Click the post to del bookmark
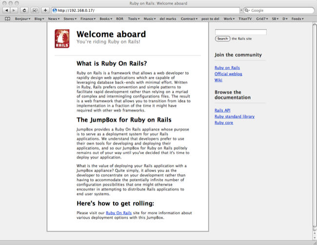The width and height of the screenshot is (317, 245). coord(210,19)
